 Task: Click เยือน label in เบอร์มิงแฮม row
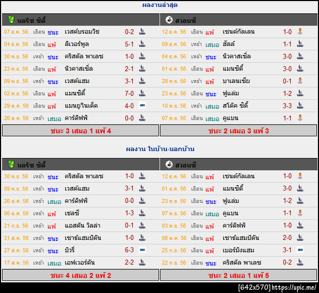pyautogui.click(x=197, y=250)
